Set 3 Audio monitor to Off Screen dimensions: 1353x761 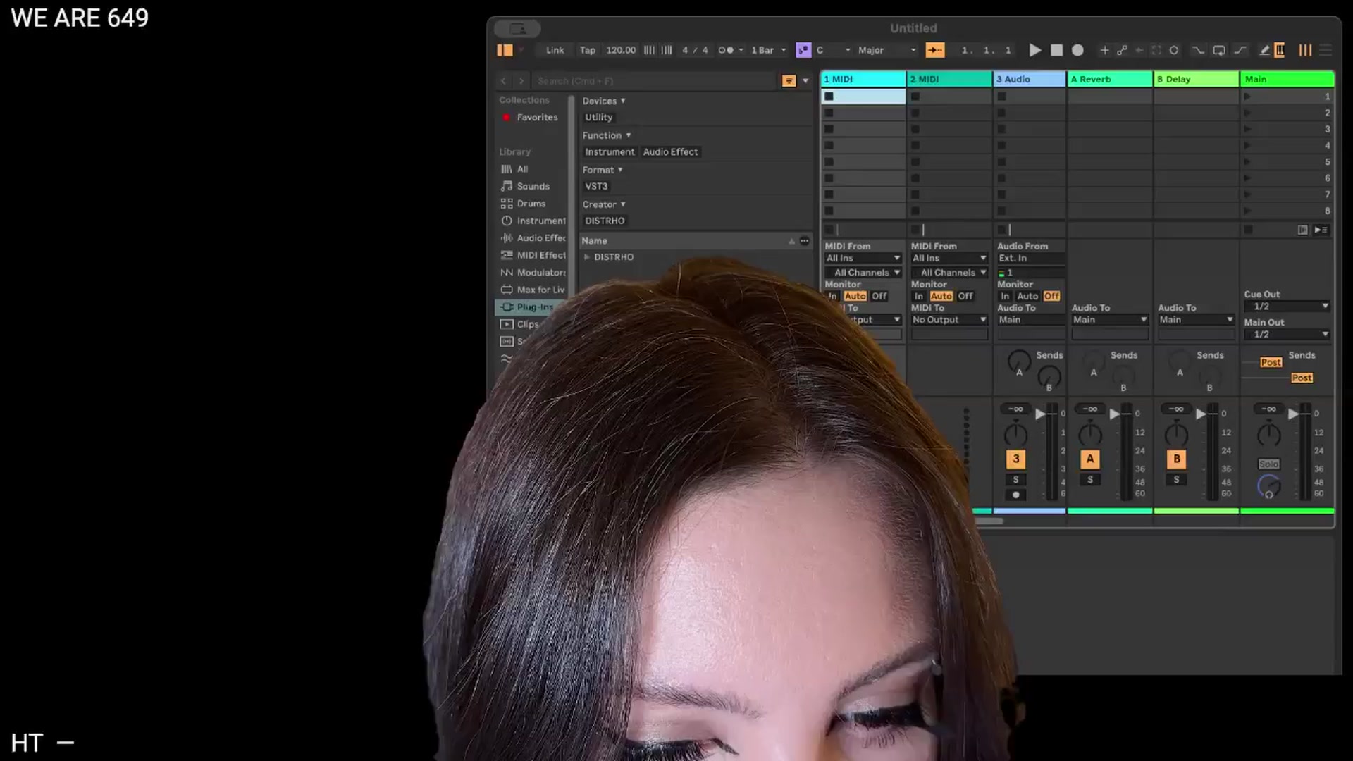1051,297
